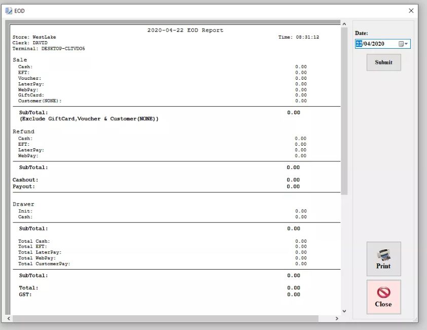This screenshot has height=330, width=427.
Task: Select the month '04' in Date field
Action: pos(367,44)
